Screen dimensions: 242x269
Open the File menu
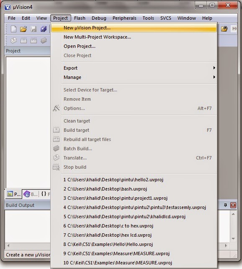[x=12, y=18]
